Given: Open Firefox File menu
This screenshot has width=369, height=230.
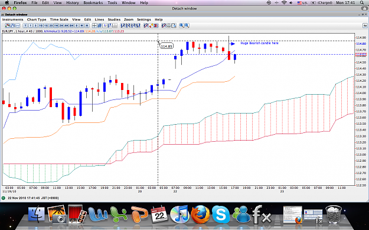Looking at the screenshot, I should pyautogui.click(x=34, y=3).
